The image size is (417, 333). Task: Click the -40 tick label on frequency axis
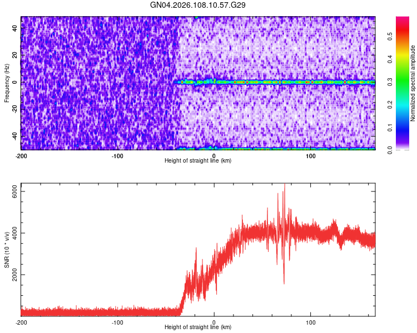click(15, 137)
